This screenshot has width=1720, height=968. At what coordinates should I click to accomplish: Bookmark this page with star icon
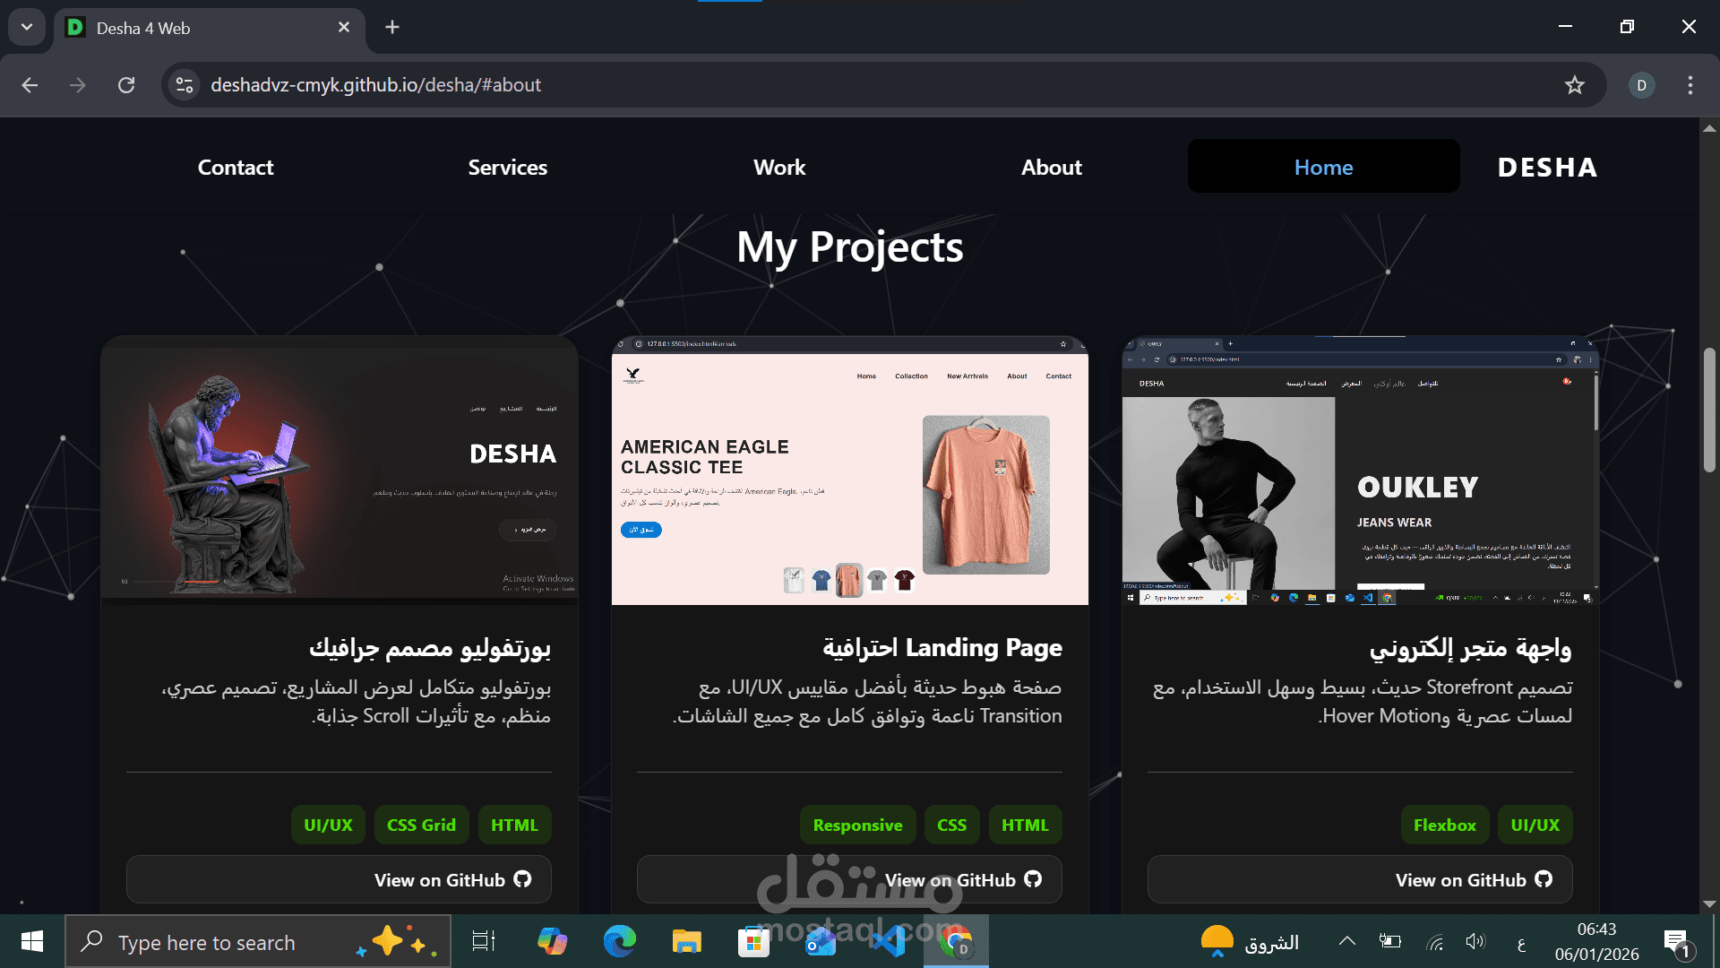tap(1574, 85)
